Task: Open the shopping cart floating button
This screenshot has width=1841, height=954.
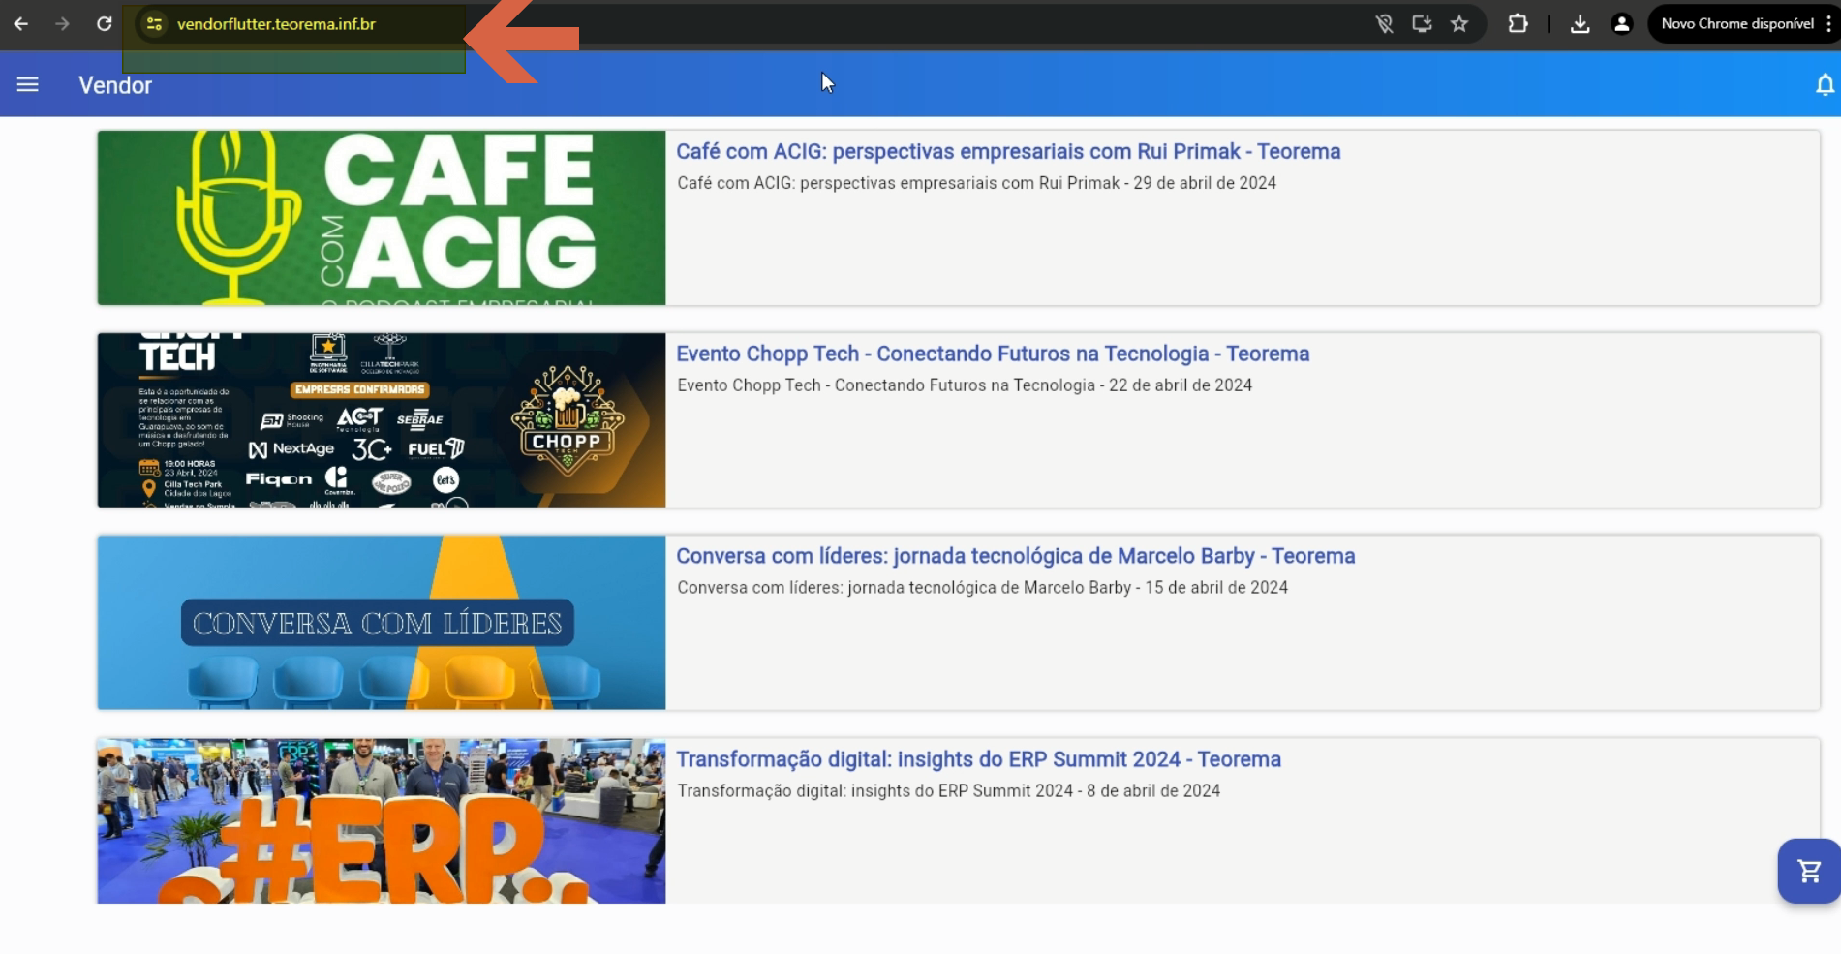Action: point(1809,871)
